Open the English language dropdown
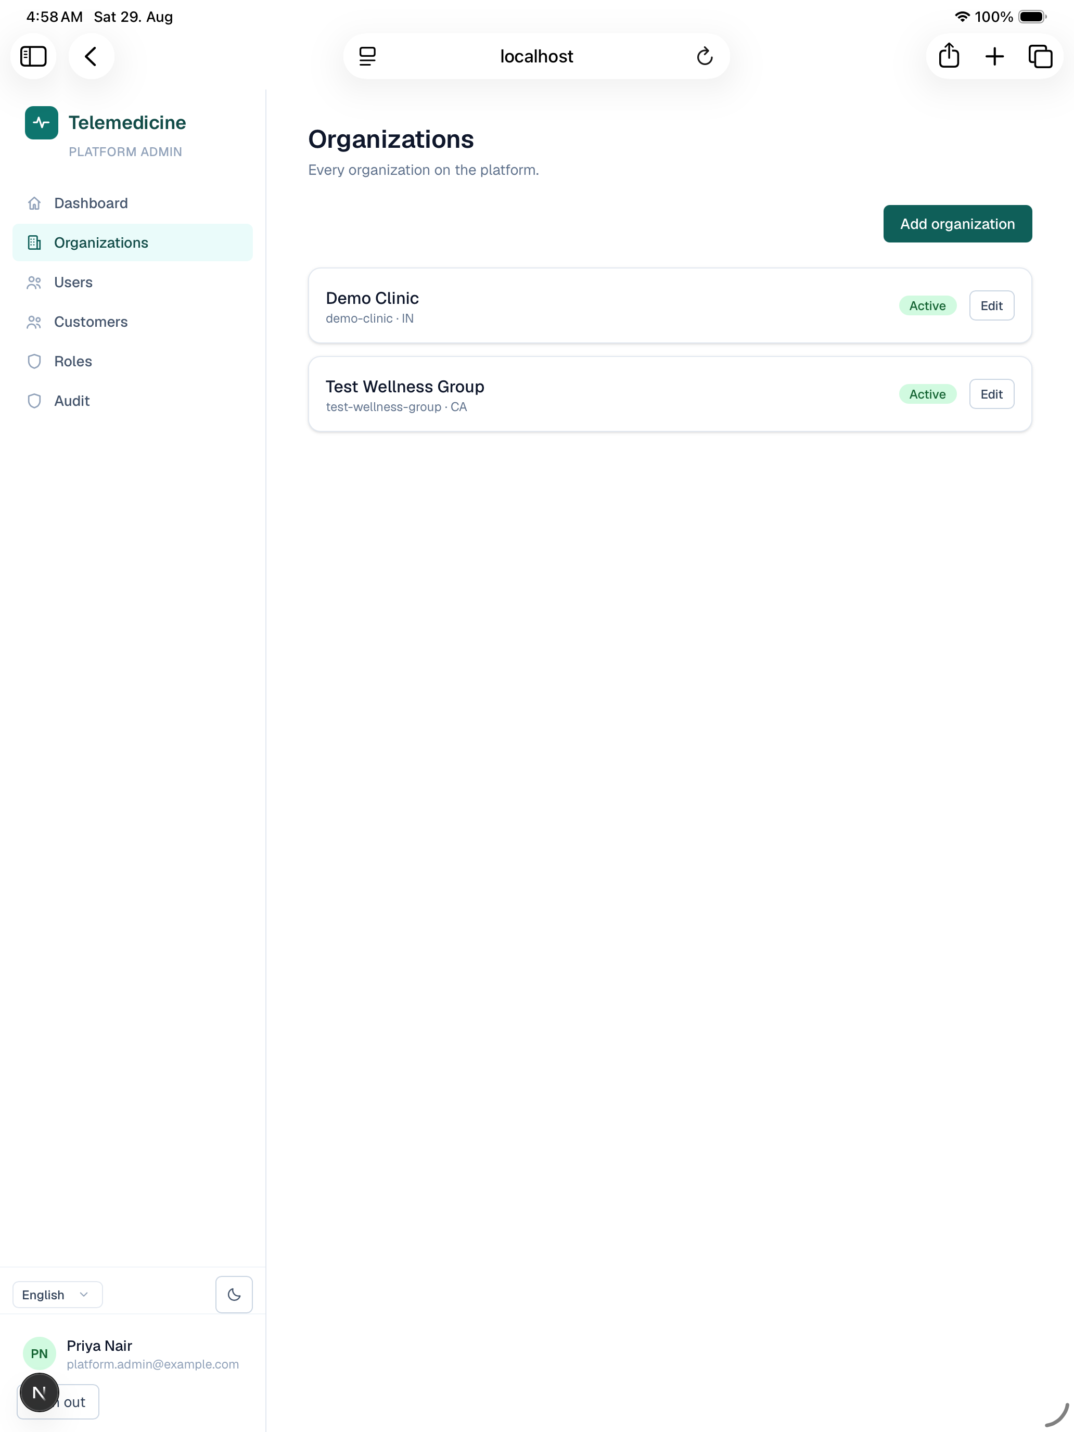The image size is (1074, 1432). (57, 1294)
